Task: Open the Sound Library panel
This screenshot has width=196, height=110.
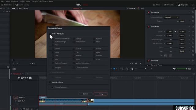Action: point(22,5)
